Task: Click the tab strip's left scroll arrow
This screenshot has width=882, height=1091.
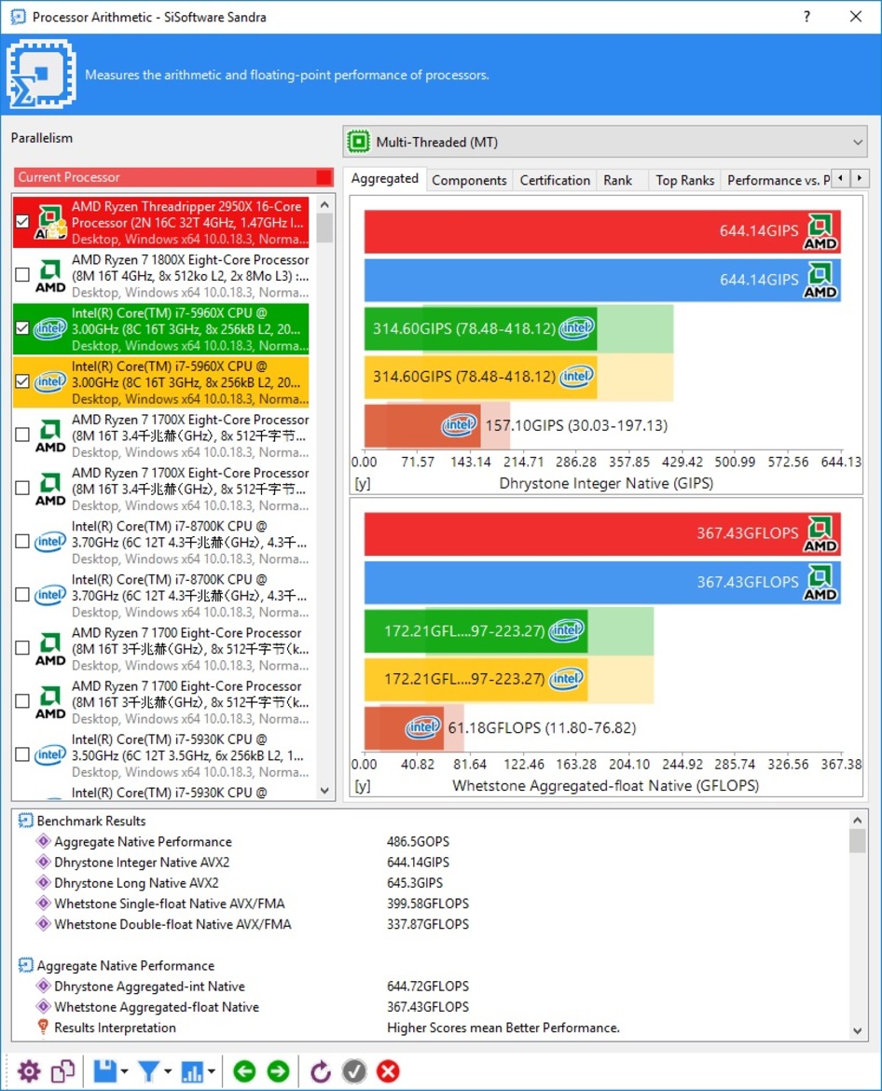Action: (841, 178)
